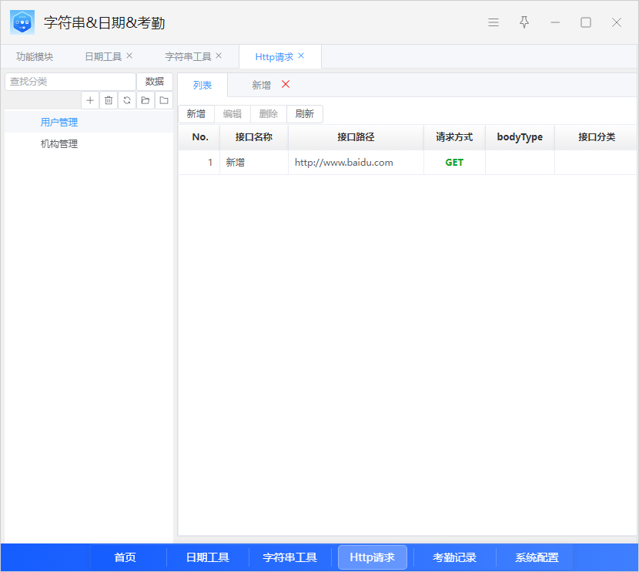This screenshot has width=639, height=572.
Task: Click the 刷新 toolbar button
Action: [x=305, y=114]
